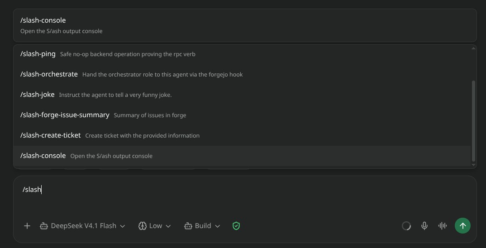Choose /slash-orchestrate from the suggestions
Screen dimensions: 486x248
click(x=242, y=74)
